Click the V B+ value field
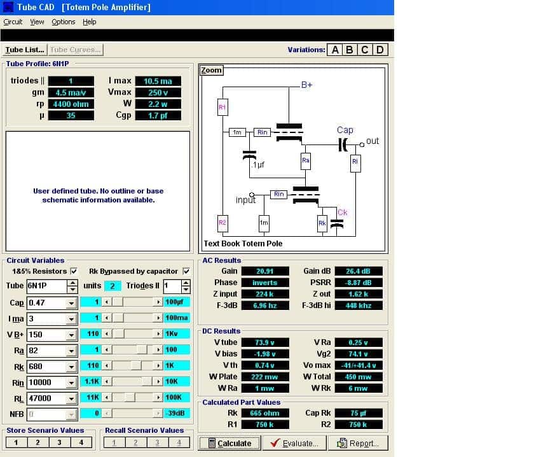The width and height of the screenshot is (534, 457). tap(46, 335)
